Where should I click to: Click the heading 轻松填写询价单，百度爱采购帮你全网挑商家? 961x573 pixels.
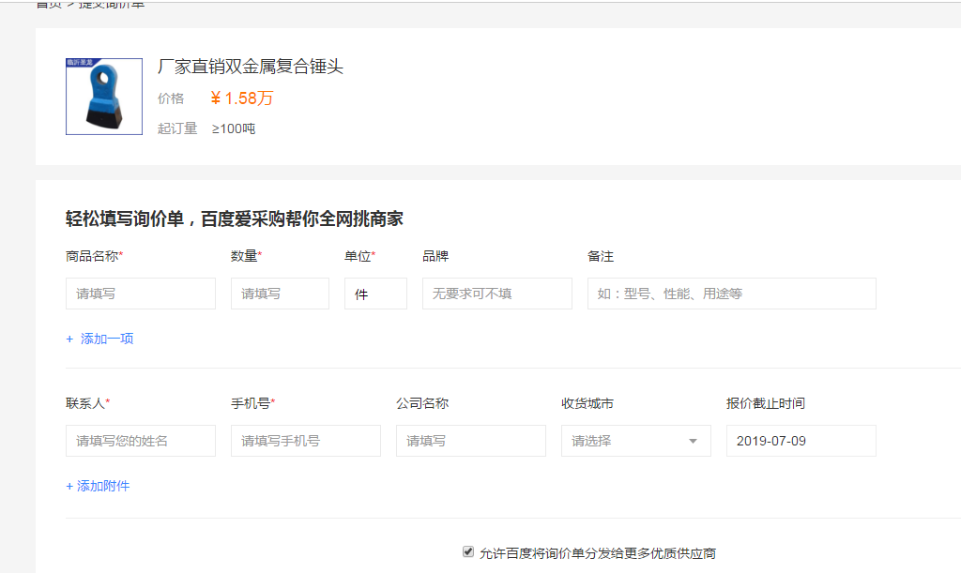point(234,219)
